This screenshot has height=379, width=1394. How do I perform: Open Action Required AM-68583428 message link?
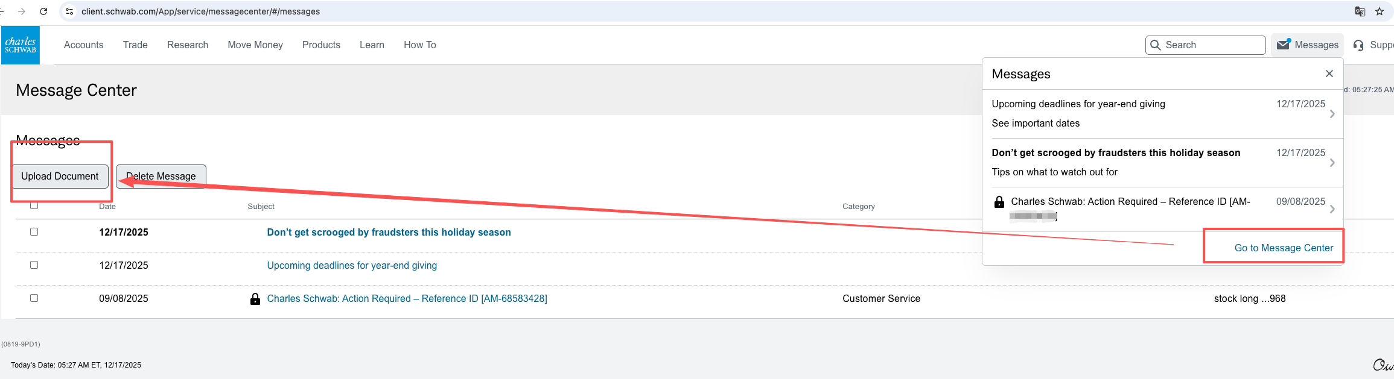pyautogui.click(x=407, y=299)
